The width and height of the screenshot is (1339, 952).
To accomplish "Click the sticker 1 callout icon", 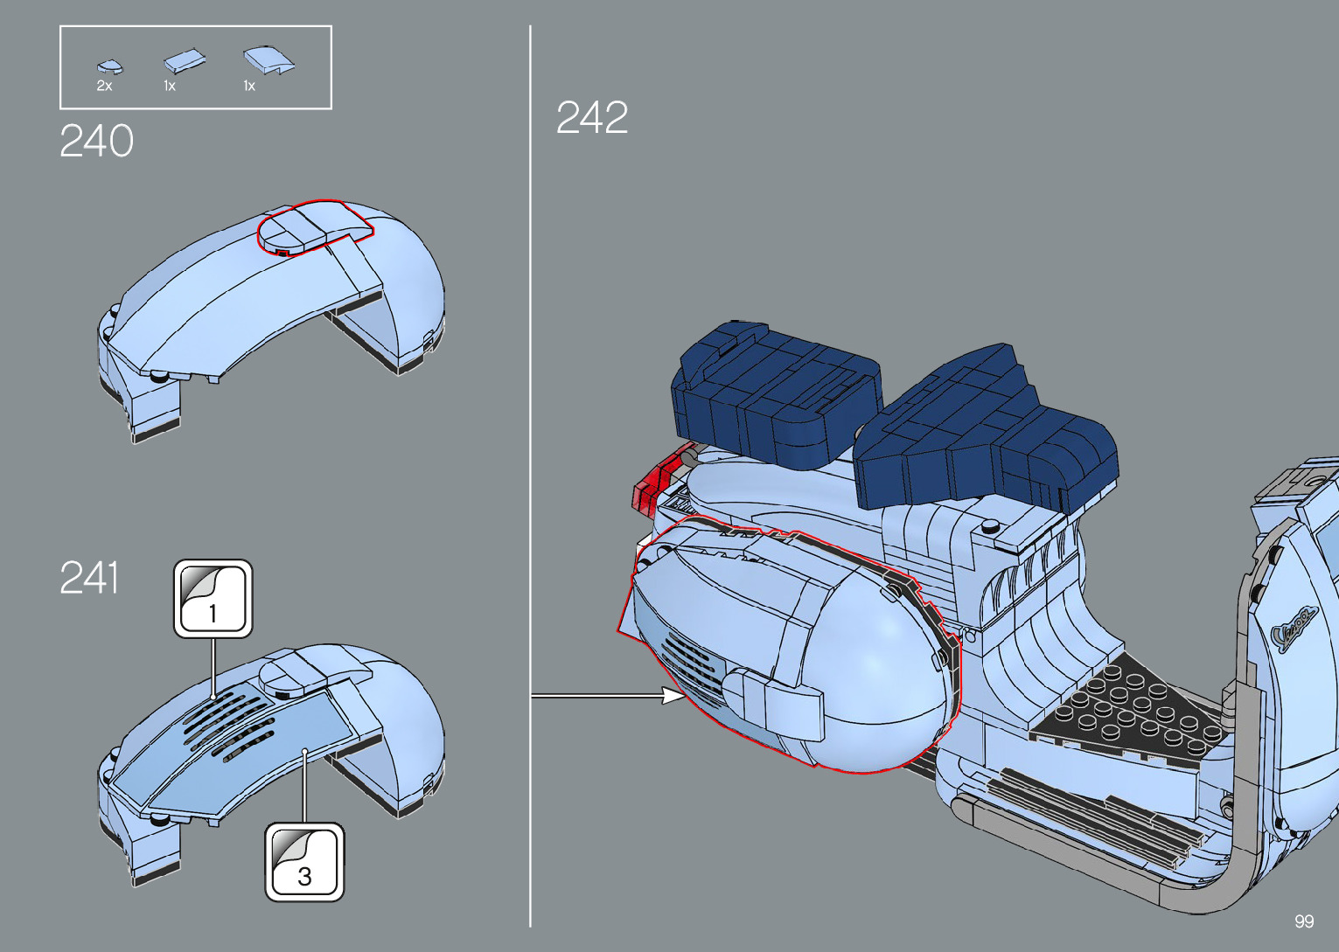I will pyautogui.click(x=213, y=599).
